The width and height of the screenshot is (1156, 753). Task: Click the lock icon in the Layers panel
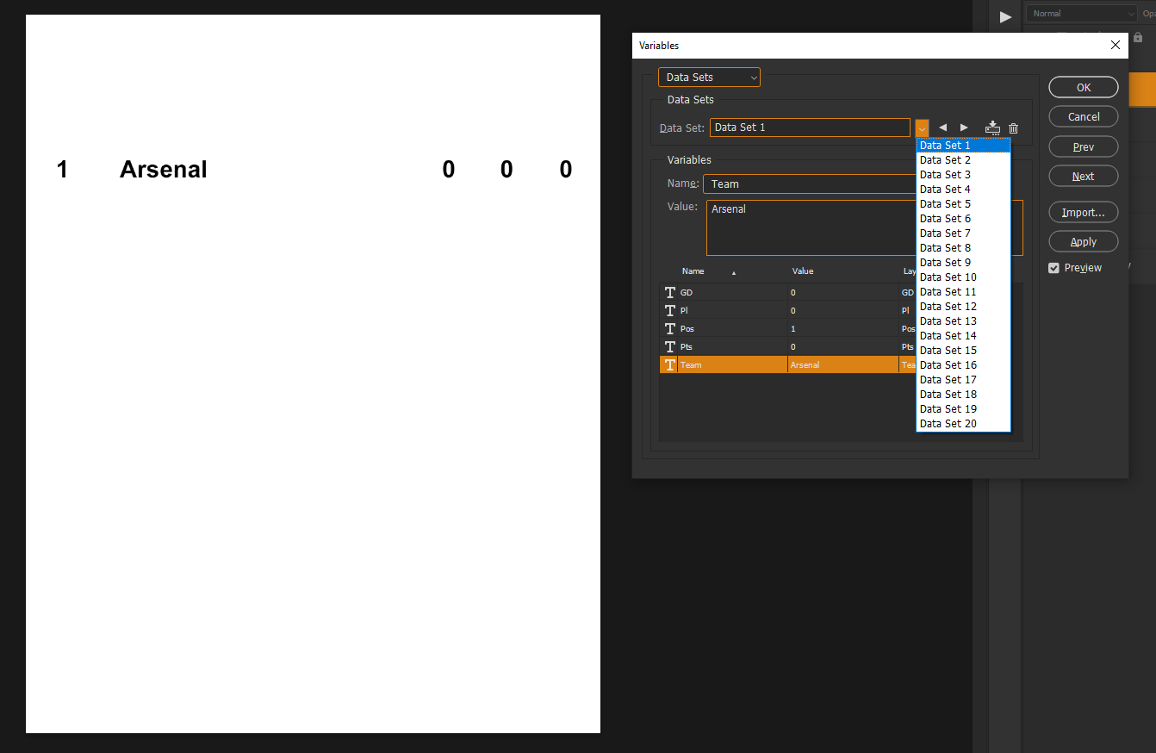1138,37
